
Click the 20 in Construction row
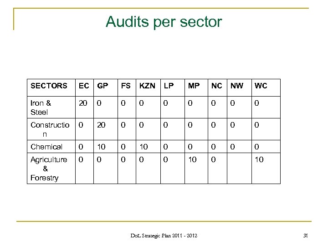point(102,125)
